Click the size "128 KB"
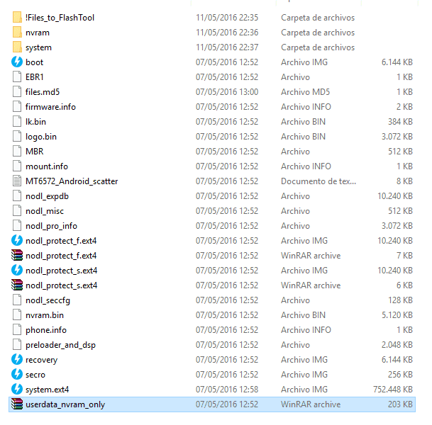 (400, 300)
